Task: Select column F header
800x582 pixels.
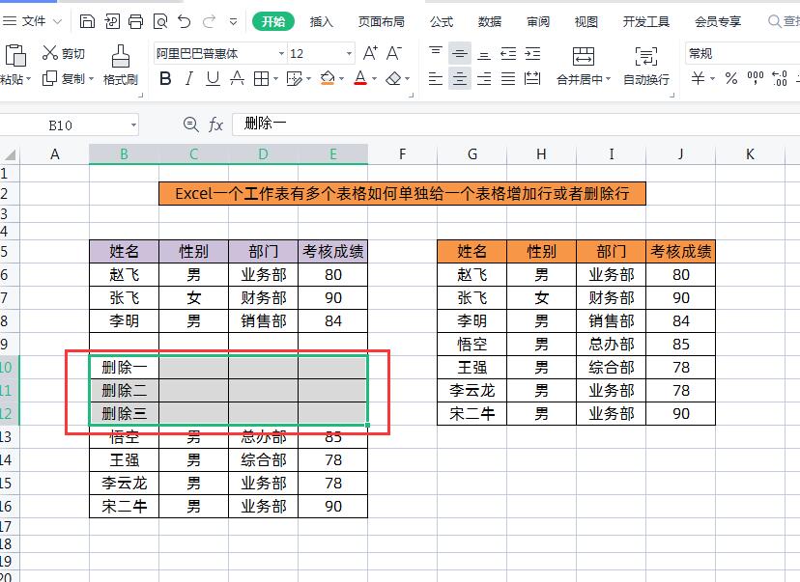Action: tap(403, 154)
